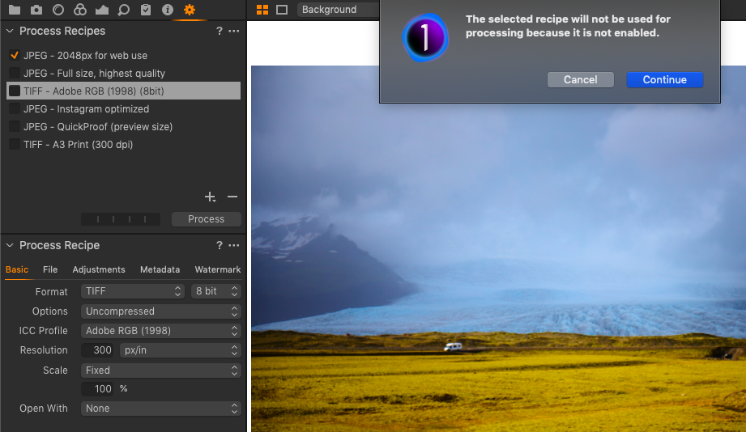Open the Color tool tab three-circles icon

(80, 10)
